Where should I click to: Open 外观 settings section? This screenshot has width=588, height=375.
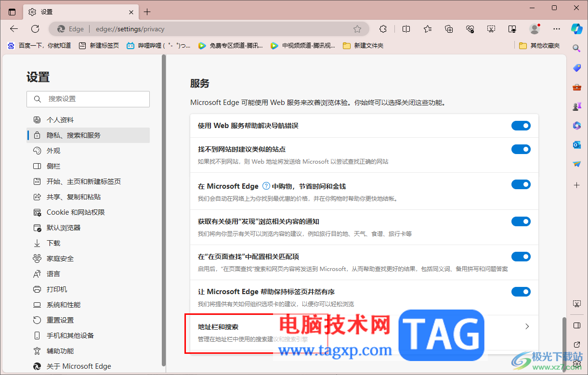(88, 151)
